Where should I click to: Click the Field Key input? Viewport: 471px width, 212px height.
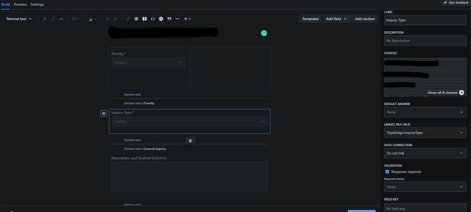425,208
